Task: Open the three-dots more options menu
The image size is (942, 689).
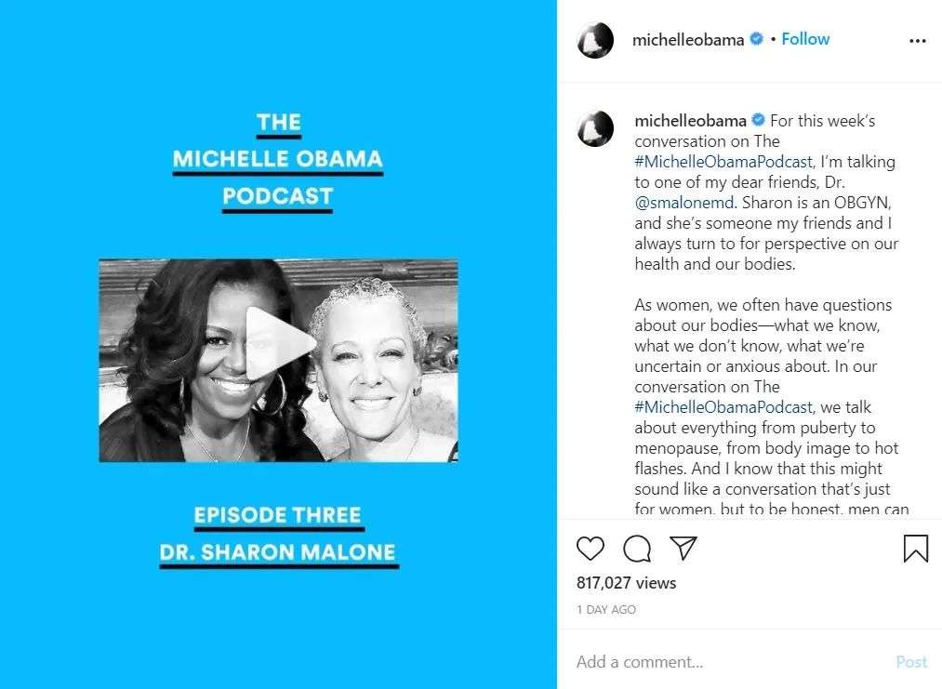Action: (x=918, y=41)
